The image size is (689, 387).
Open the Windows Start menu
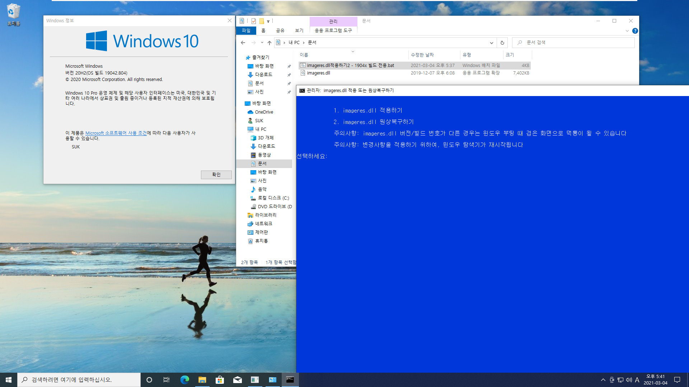pos(9,380)
